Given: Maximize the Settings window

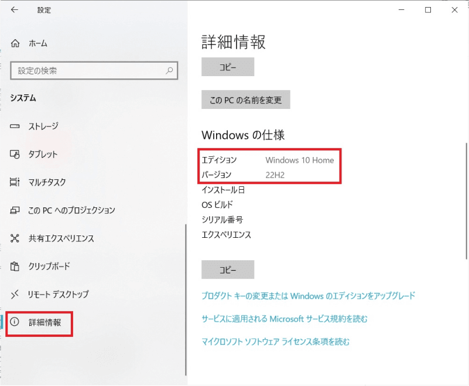Looking at the screenshot, I should (428, 10).
